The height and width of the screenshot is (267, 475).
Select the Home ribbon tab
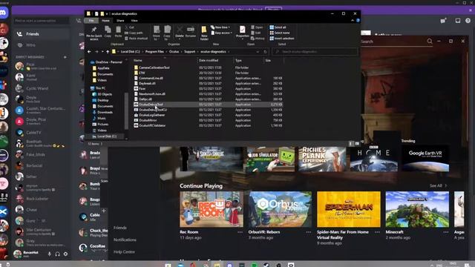[x=105, y=21]
